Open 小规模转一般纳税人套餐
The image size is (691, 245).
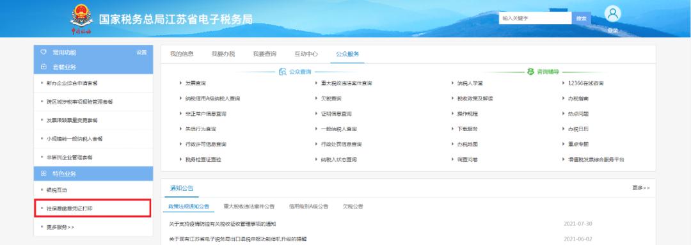coord(74,139)
